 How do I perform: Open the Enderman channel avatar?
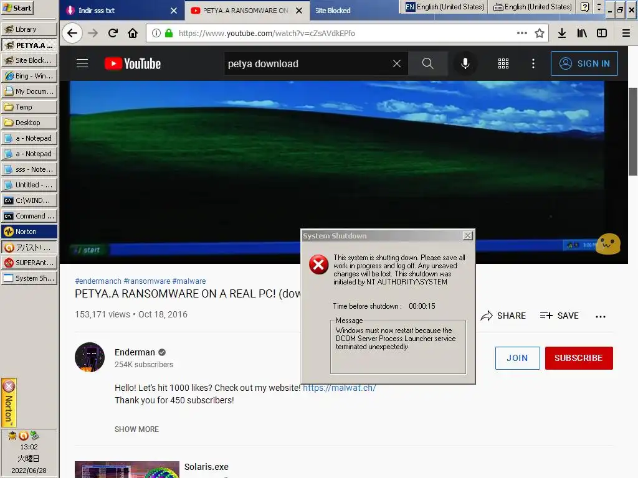[90, 357]
